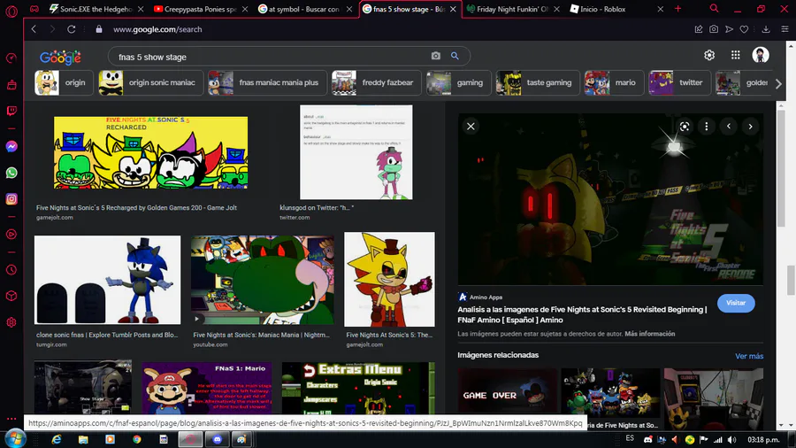Take a snapshot with camera icon

[714, 29]
